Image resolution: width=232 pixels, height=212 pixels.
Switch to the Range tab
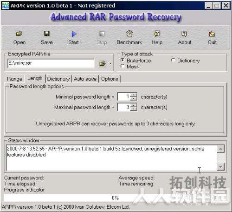pos(14,79)
